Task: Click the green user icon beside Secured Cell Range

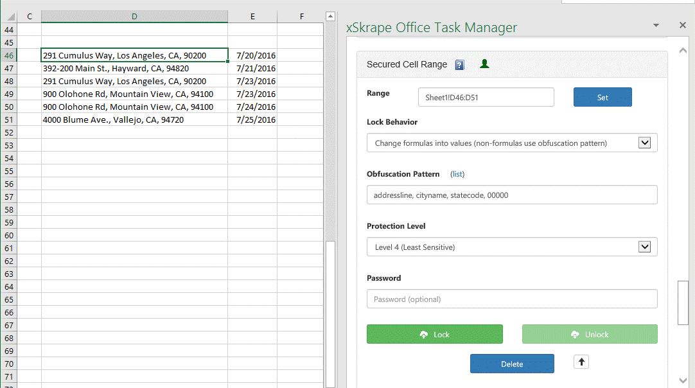Action: (484, 64)
